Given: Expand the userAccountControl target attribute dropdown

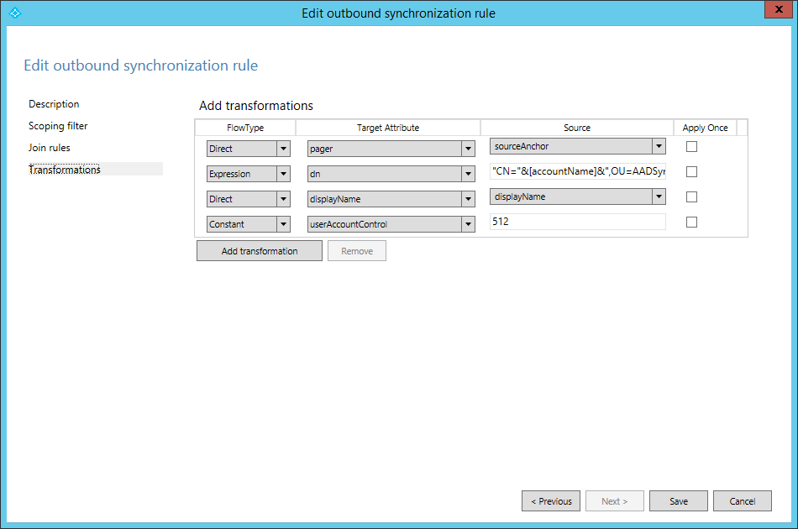Looking at the screenshot, I should pos(468,224).
